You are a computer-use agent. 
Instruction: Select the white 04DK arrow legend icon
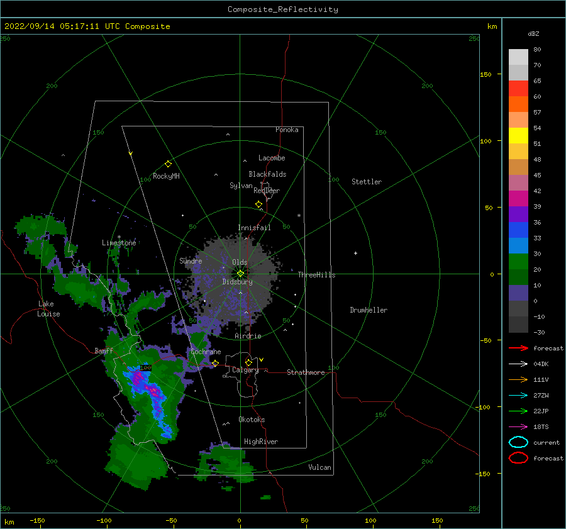(x=518, y=364)
